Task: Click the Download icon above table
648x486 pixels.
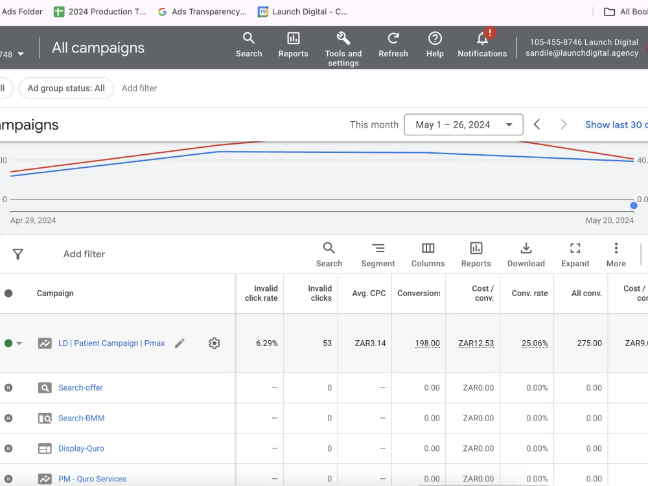Action: tap(526, 248)
